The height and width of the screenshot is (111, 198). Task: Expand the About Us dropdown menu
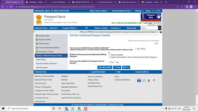[54, 28]
